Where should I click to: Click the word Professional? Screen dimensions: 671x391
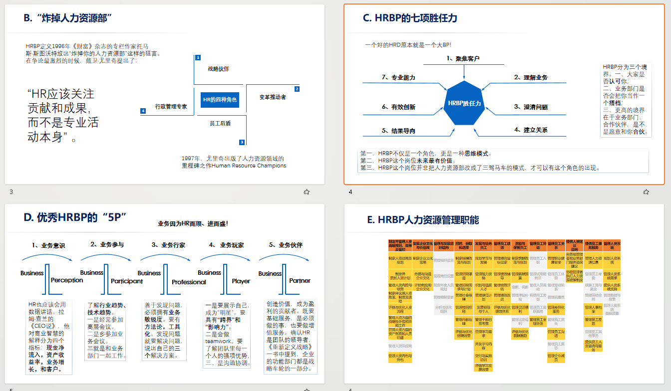point(189,282)
